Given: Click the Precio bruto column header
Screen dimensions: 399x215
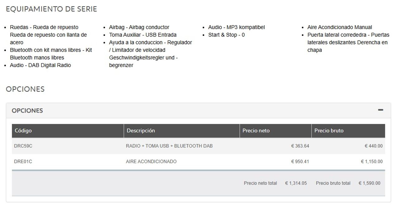Looking at the screenshot, I should (329, 131).
